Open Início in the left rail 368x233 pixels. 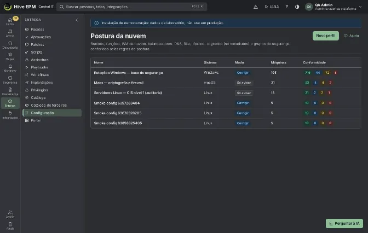click(x=10, y=21)
